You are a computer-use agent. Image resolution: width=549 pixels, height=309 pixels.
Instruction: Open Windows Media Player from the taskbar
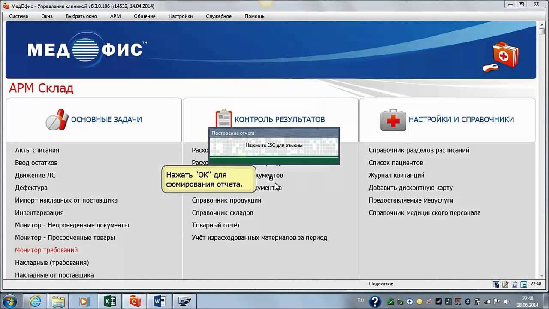[84, 301]
